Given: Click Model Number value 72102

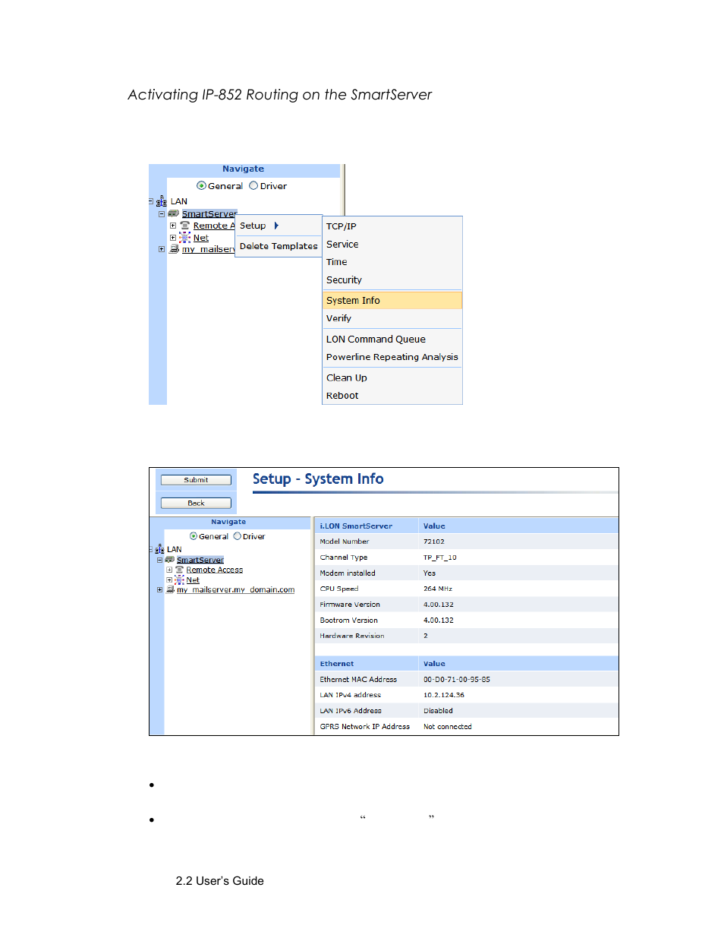Looking at the screenshot, I should pos(434,542).
